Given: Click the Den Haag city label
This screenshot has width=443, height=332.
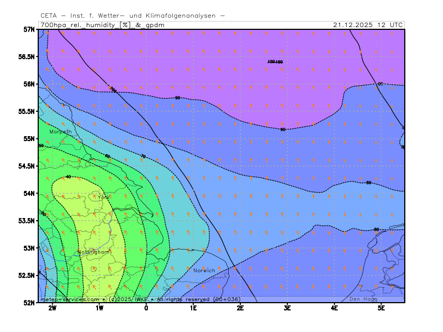Looking at the screenshot, I should pyautogui.click(x=363, y=299).
